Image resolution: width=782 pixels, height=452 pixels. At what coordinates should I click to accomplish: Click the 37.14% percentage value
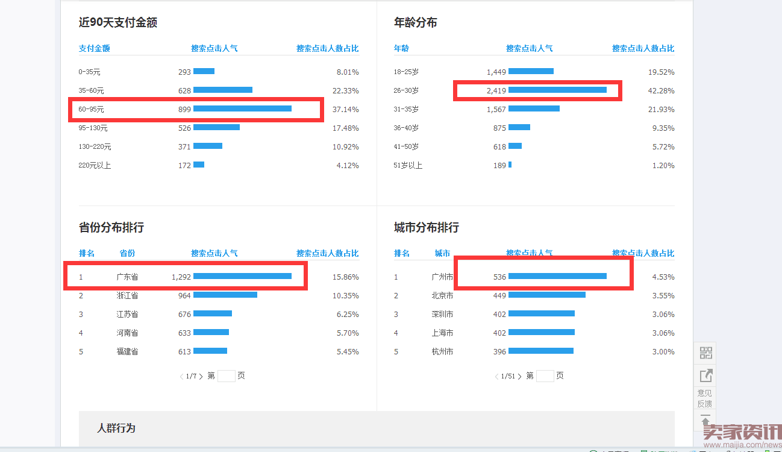pos(346,110)
